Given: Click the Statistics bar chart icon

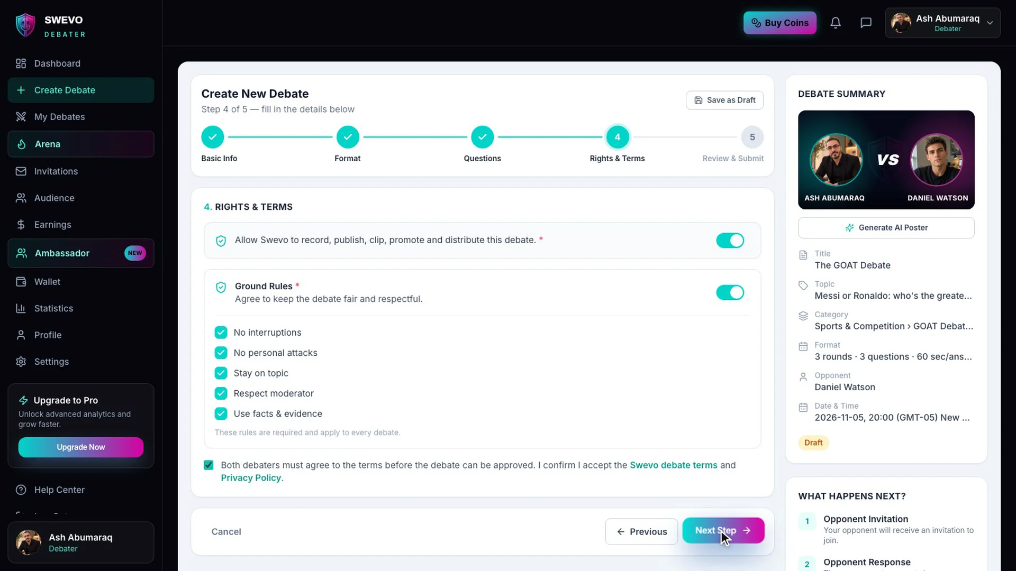Looking at the screenshot, I should click(21, 308).
